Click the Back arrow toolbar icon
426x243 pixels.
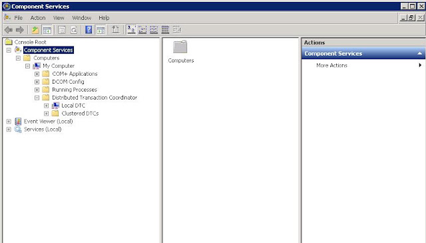click(x=9, y=30)
